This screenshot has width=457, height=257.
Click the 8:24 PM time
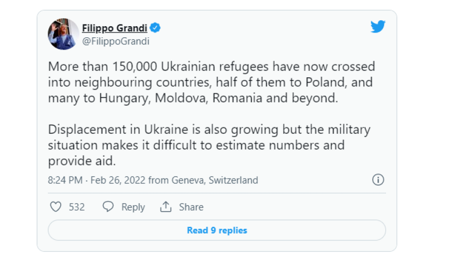[x=63, y=180]
